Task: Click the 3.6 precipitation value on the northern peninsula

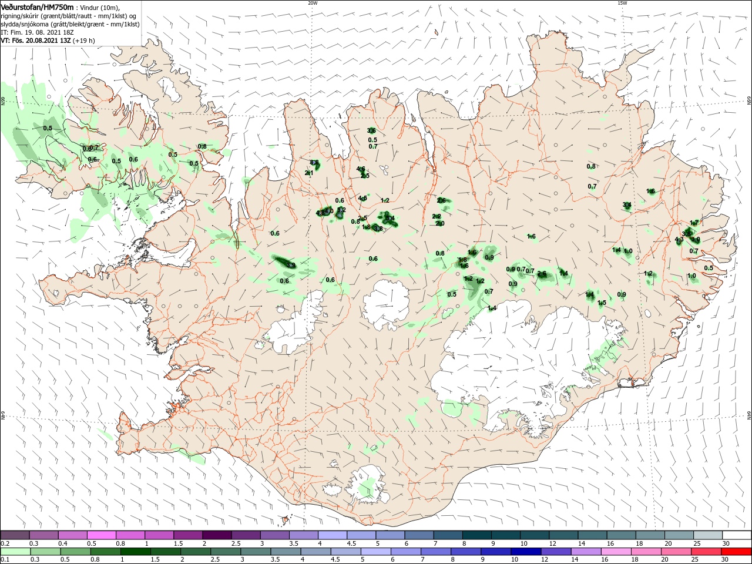Action: click(371, 130)
